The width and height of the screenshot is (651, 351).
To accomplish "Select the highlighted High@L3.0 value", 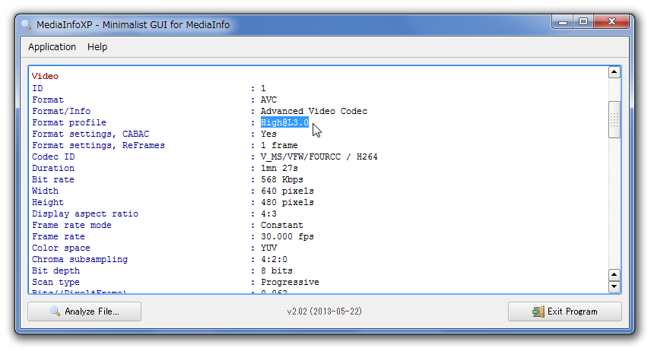I will pos(284,122).
